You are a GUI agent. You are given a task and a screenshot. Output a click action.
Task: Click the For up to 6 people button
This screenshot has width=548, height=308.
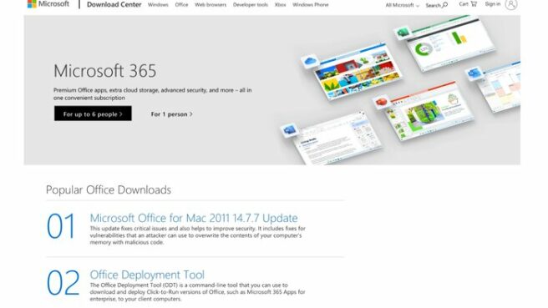tap(93, 114)
